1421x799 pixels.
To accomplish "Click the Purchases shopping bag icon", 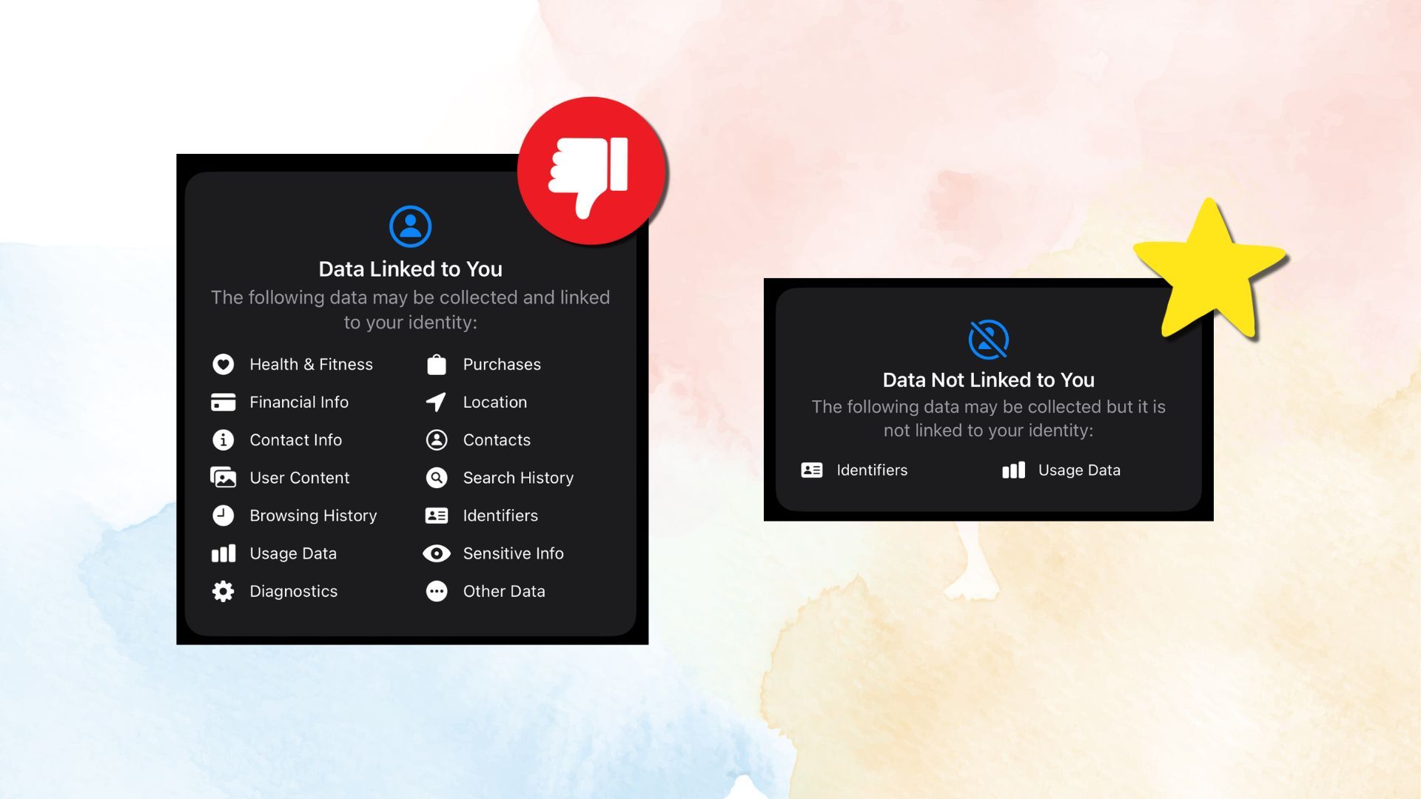I will click(x=437, y=364).
